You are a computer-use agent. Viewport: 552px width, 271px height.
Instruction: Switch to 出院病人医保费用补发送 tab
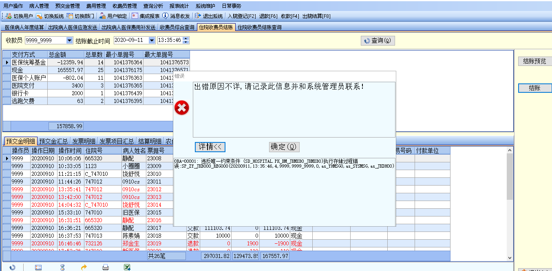tap(128, 27)
